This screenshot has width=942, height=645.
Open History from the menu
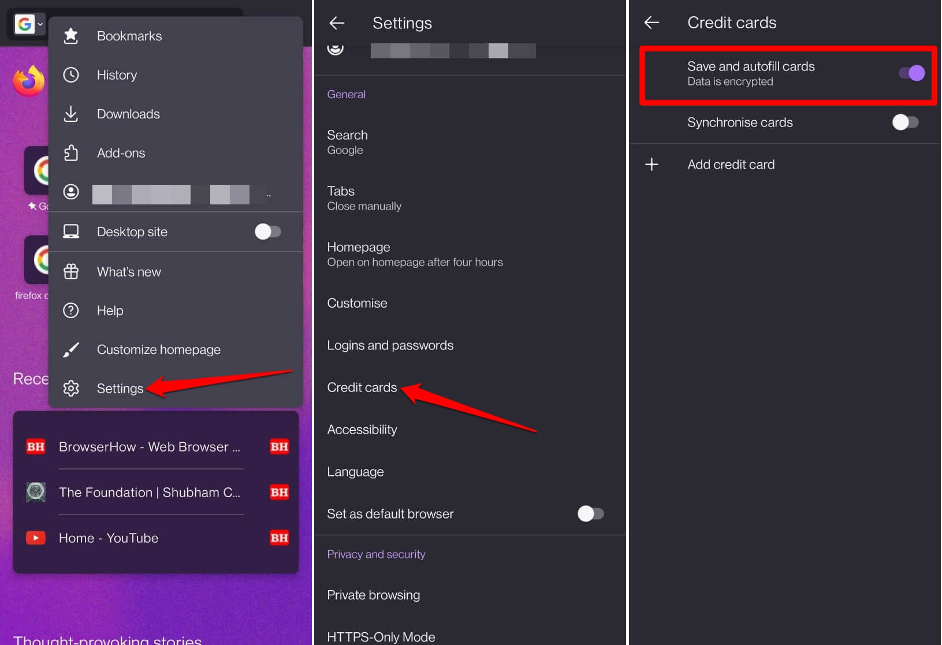pos(176,74)
